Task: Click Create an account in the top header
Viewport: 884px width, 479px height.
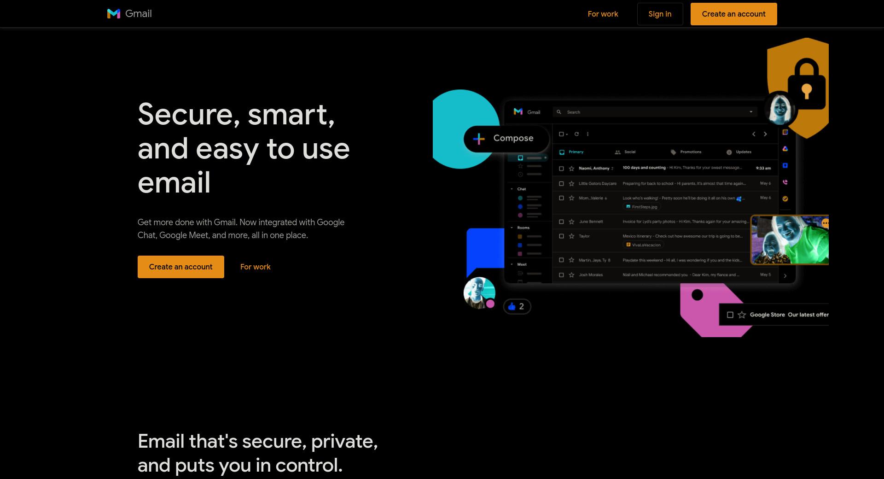Action: click(733, 14)
